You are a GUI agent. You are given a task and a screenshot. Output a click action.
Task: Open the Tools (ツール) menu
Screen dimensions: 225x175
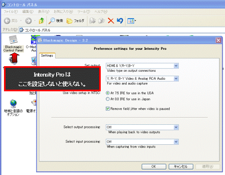click(x=84, y=12)
